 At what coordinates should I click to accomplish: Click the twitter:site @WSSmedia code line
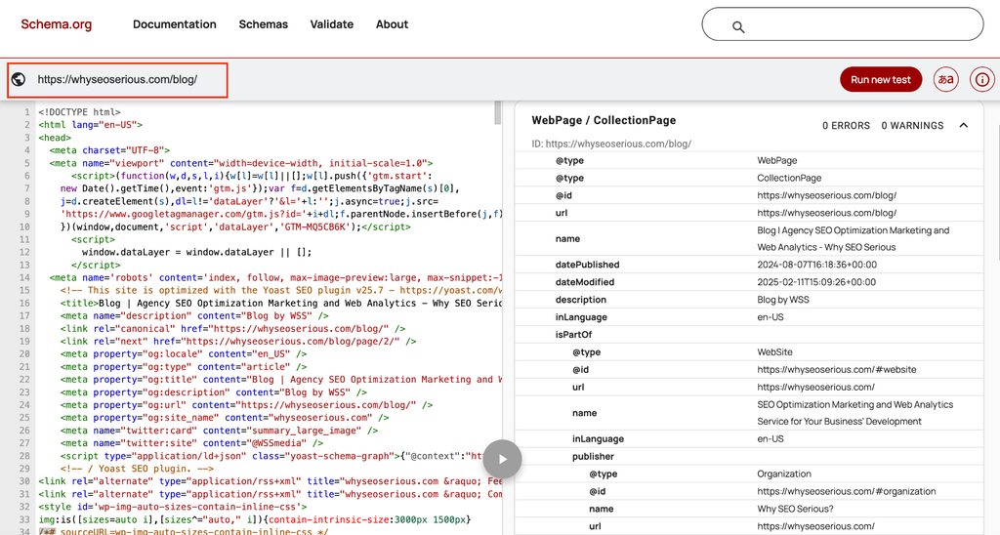point(192,444)
